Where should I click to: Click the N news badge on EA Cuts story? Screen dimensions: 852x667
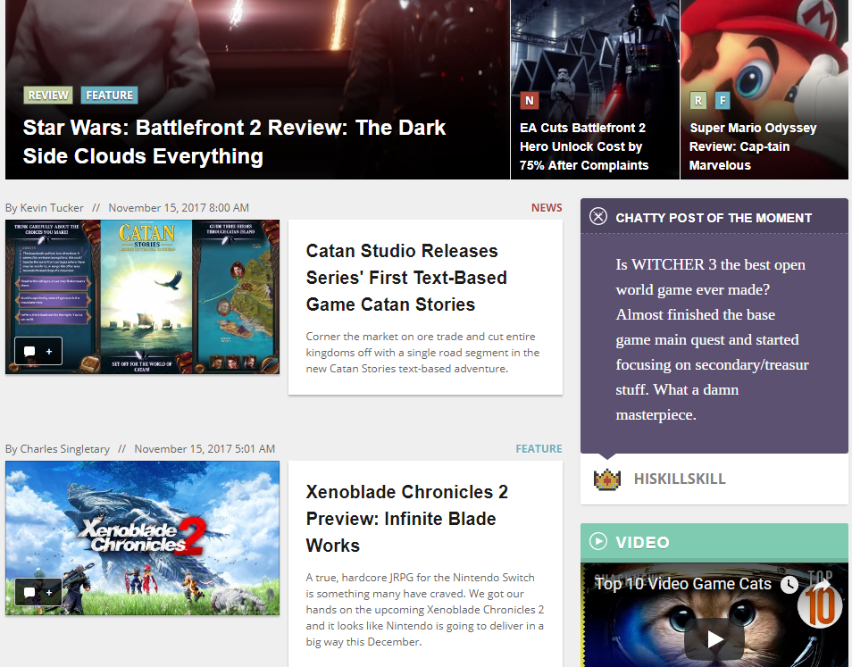click(530, 100)
